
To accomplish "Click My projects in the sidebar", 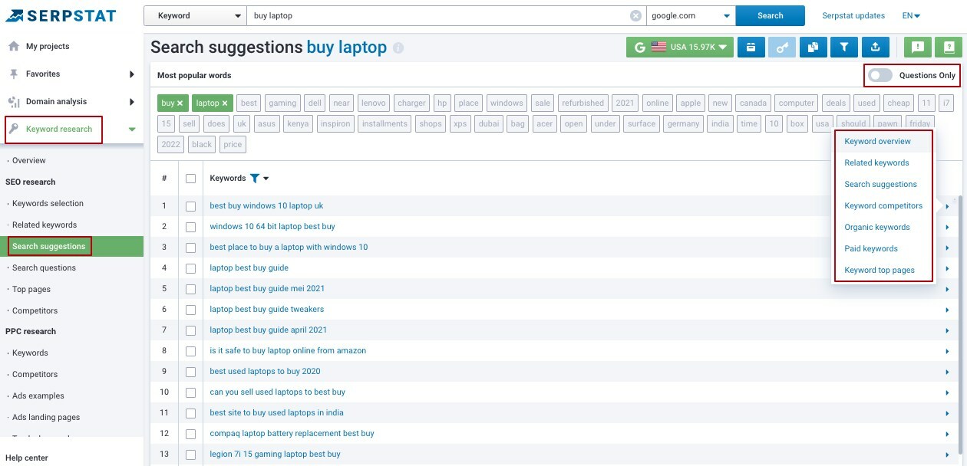I will [x=48, y=46].
